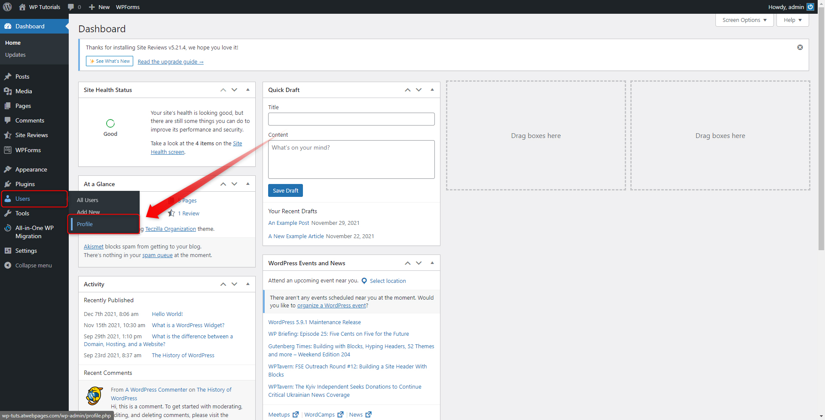Open the Help dropdown
Image resolution: width=825 pixels, height=420 pixels.
[792, 20]
